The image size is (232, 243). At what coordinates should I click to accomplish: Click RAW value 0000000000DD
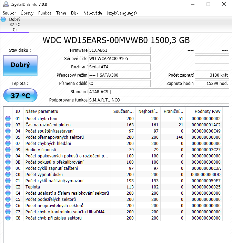pos(206,175)
